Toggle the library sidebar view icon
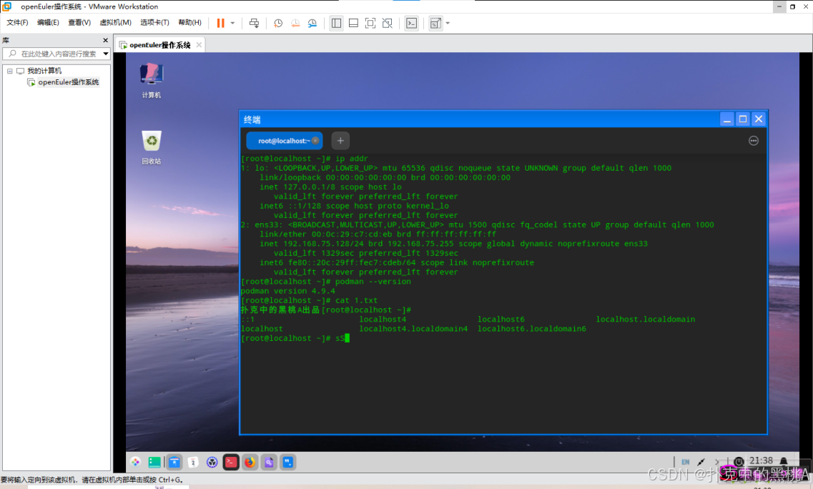813x489 pixels. [336, 23]
